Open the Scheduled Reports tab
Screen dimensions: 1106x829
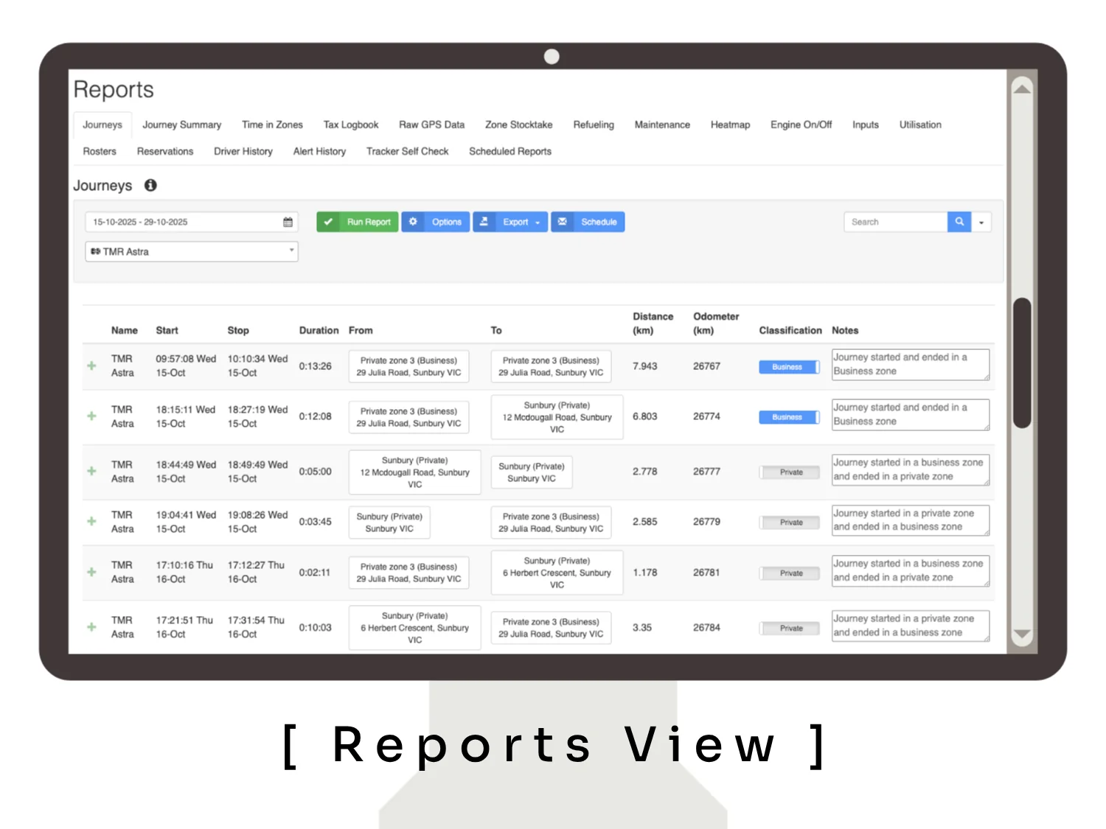click(x=510, y=152)
